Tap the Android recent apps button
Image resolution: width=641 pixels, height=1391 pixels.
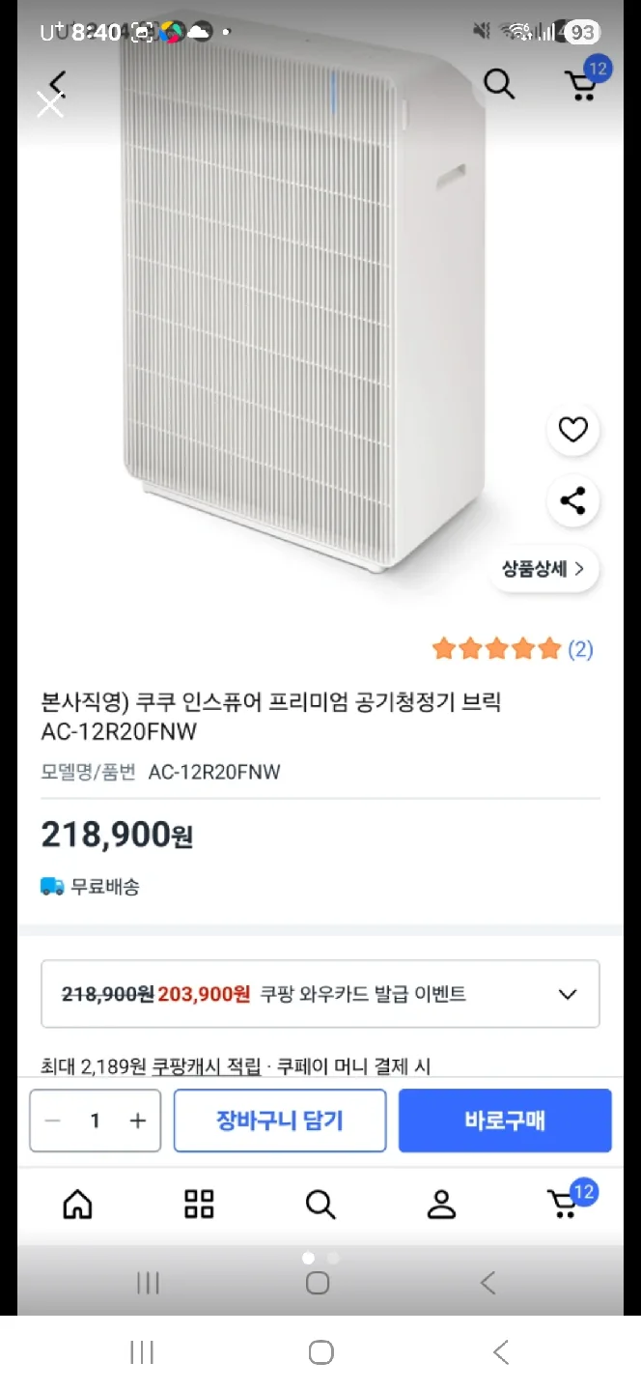point(142,1352)
